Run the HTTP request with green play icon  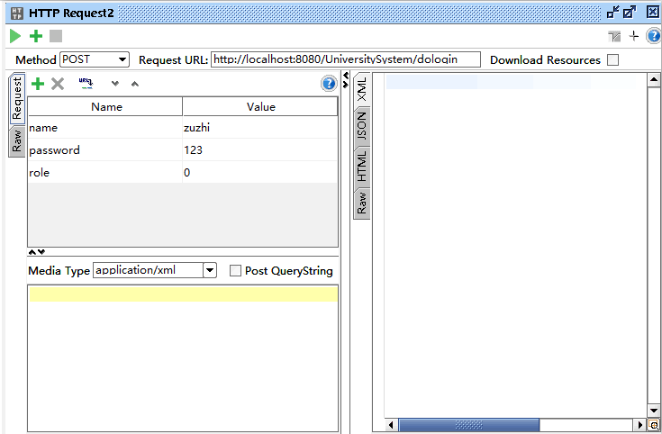pyautogui.click(x=15, y=36)
